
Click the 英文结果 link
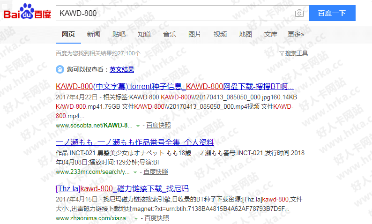click(x=122, y=69)
